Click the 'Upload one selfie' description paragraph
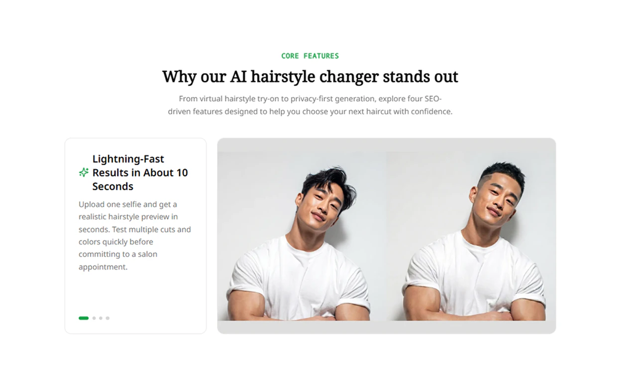632x378 pixels. tap(135, 235)
